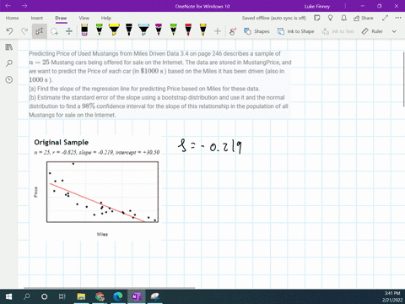The height and width of the screenshot is (304, 405).
Task: Add a new pen with plus
Action: (218, 31)
